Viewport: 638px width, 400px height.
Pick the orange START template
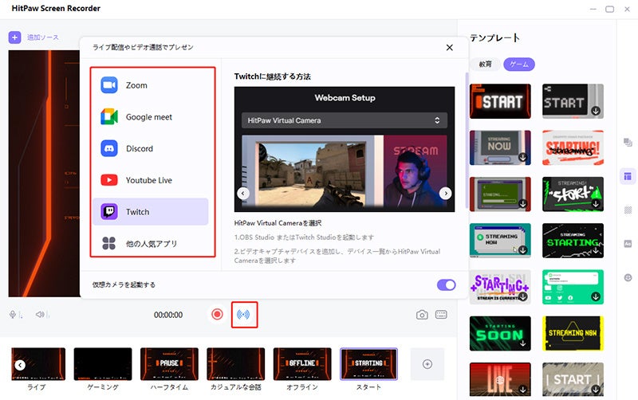click(500, 101)
